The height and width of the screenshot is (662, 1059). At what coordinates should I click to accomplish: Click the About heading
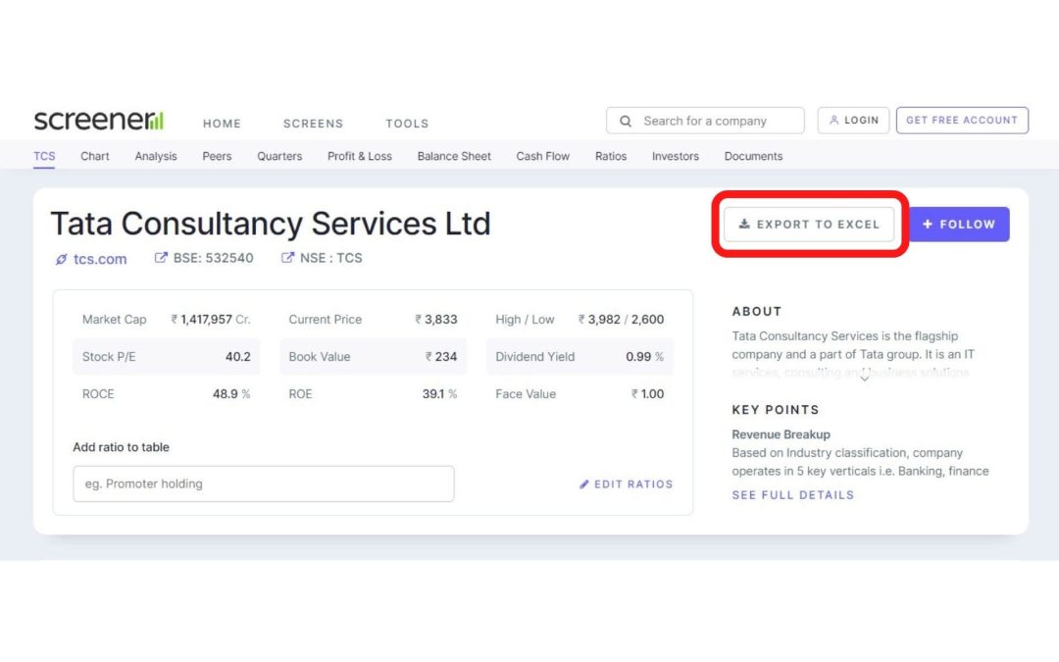(x=756, y=312)
